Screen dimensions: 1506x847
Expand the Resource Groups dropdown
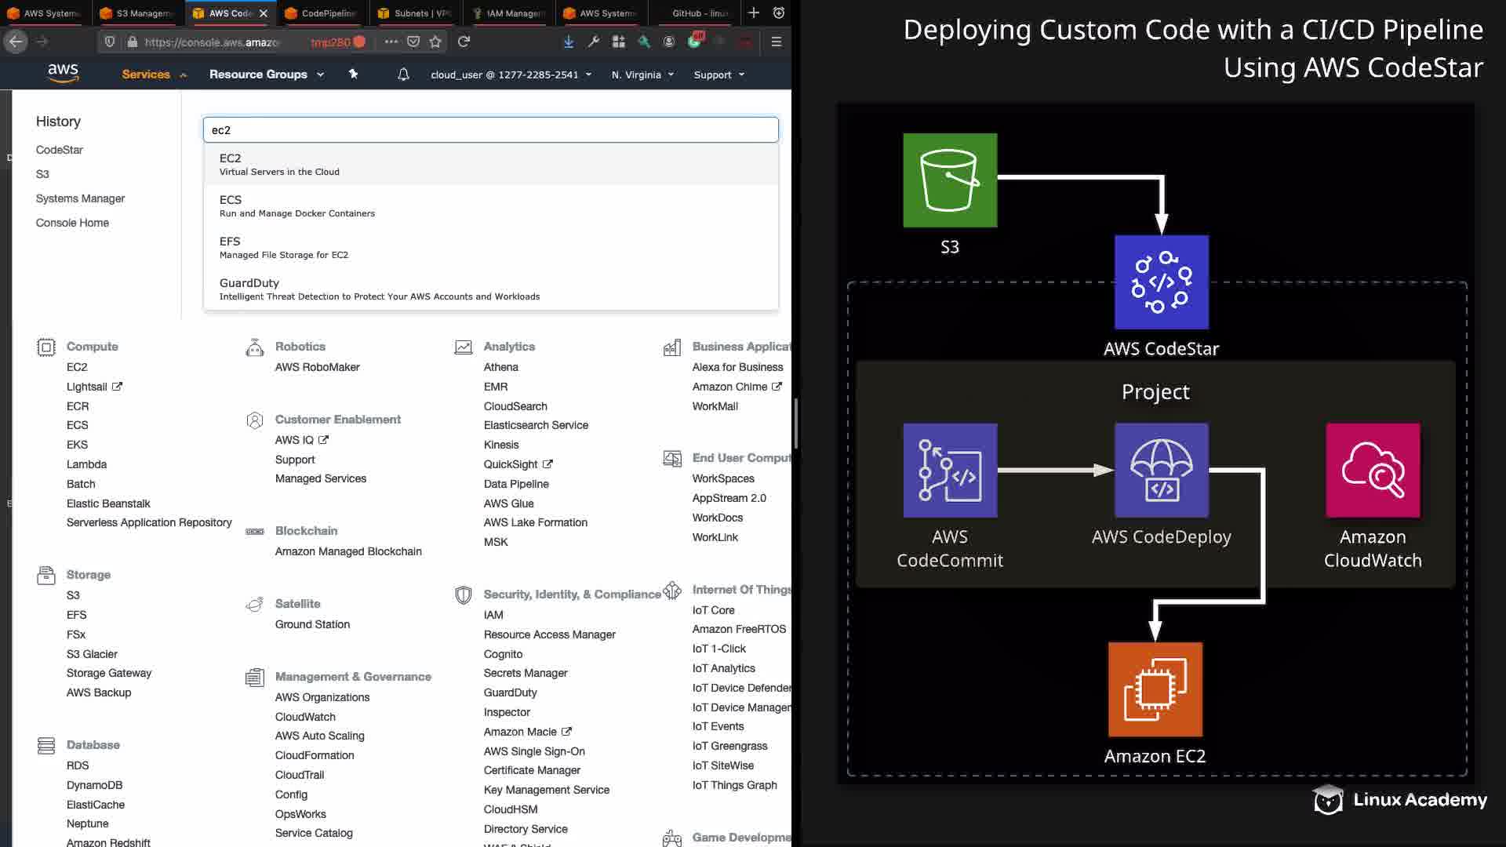266,75
